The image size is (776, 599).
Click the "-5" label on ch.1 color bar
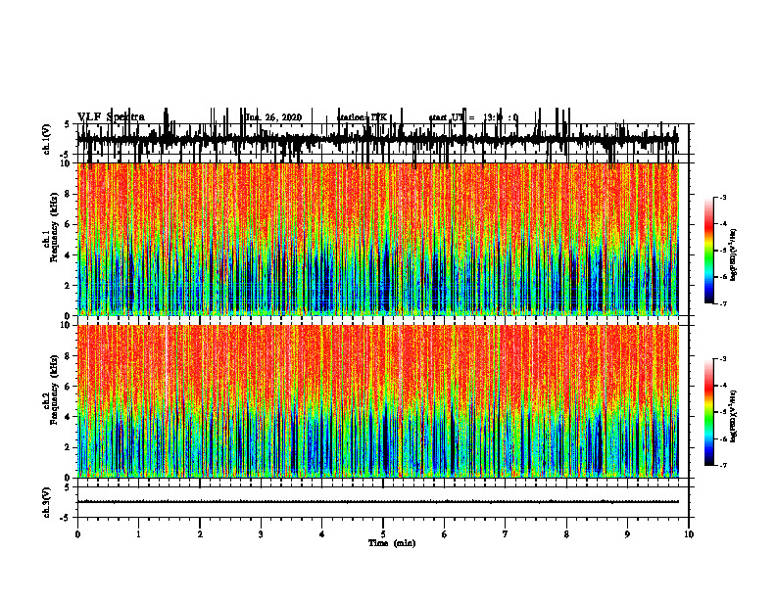(723, 251)
